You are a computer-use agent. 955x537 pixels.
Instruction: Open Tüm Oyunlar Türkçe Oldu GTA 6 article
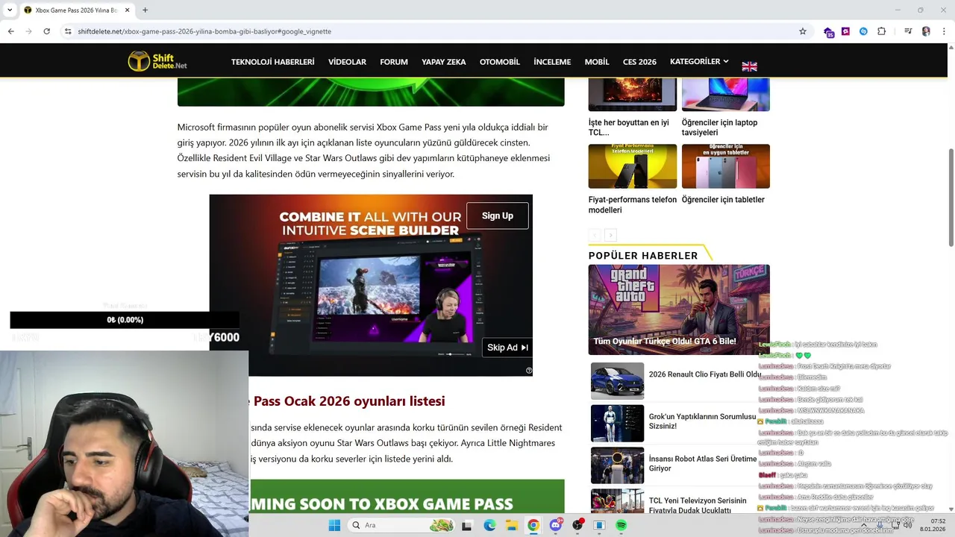[x=679, y=310]
